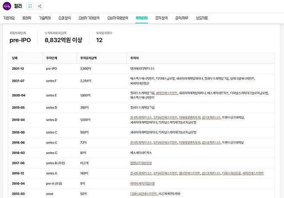Click the series B (추정) stage cell
This screenshot has height=198, width=284.
55,163
